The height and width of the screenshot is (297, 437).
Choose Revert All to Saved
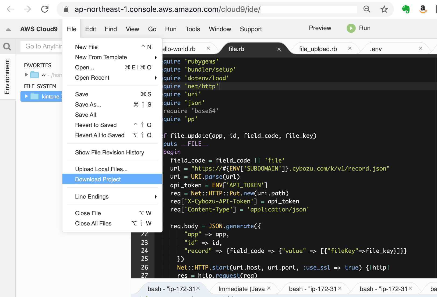point(112,135)
